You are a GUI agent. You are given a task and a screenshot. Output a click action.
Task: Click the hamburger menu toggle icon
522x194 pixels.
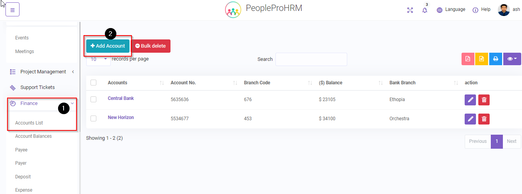[x=12, y=10]
